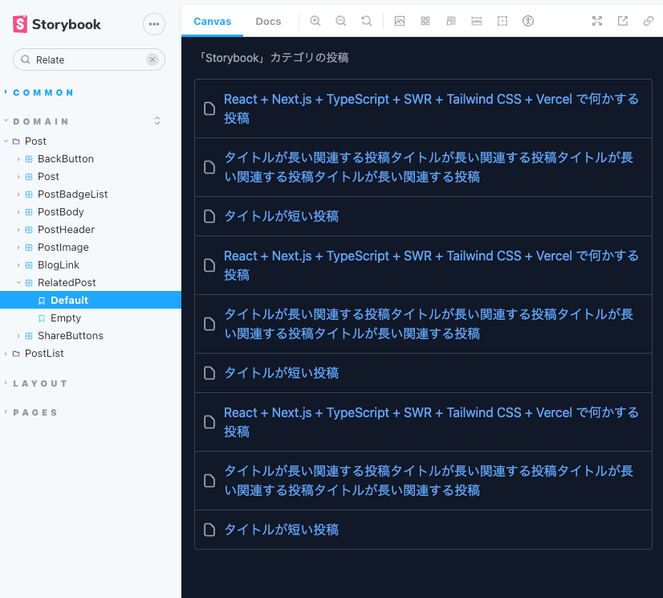Image resolution: width=663 pixels, height=598 pixels.
Task: Change the preview background
Action: tap(400, 21)
